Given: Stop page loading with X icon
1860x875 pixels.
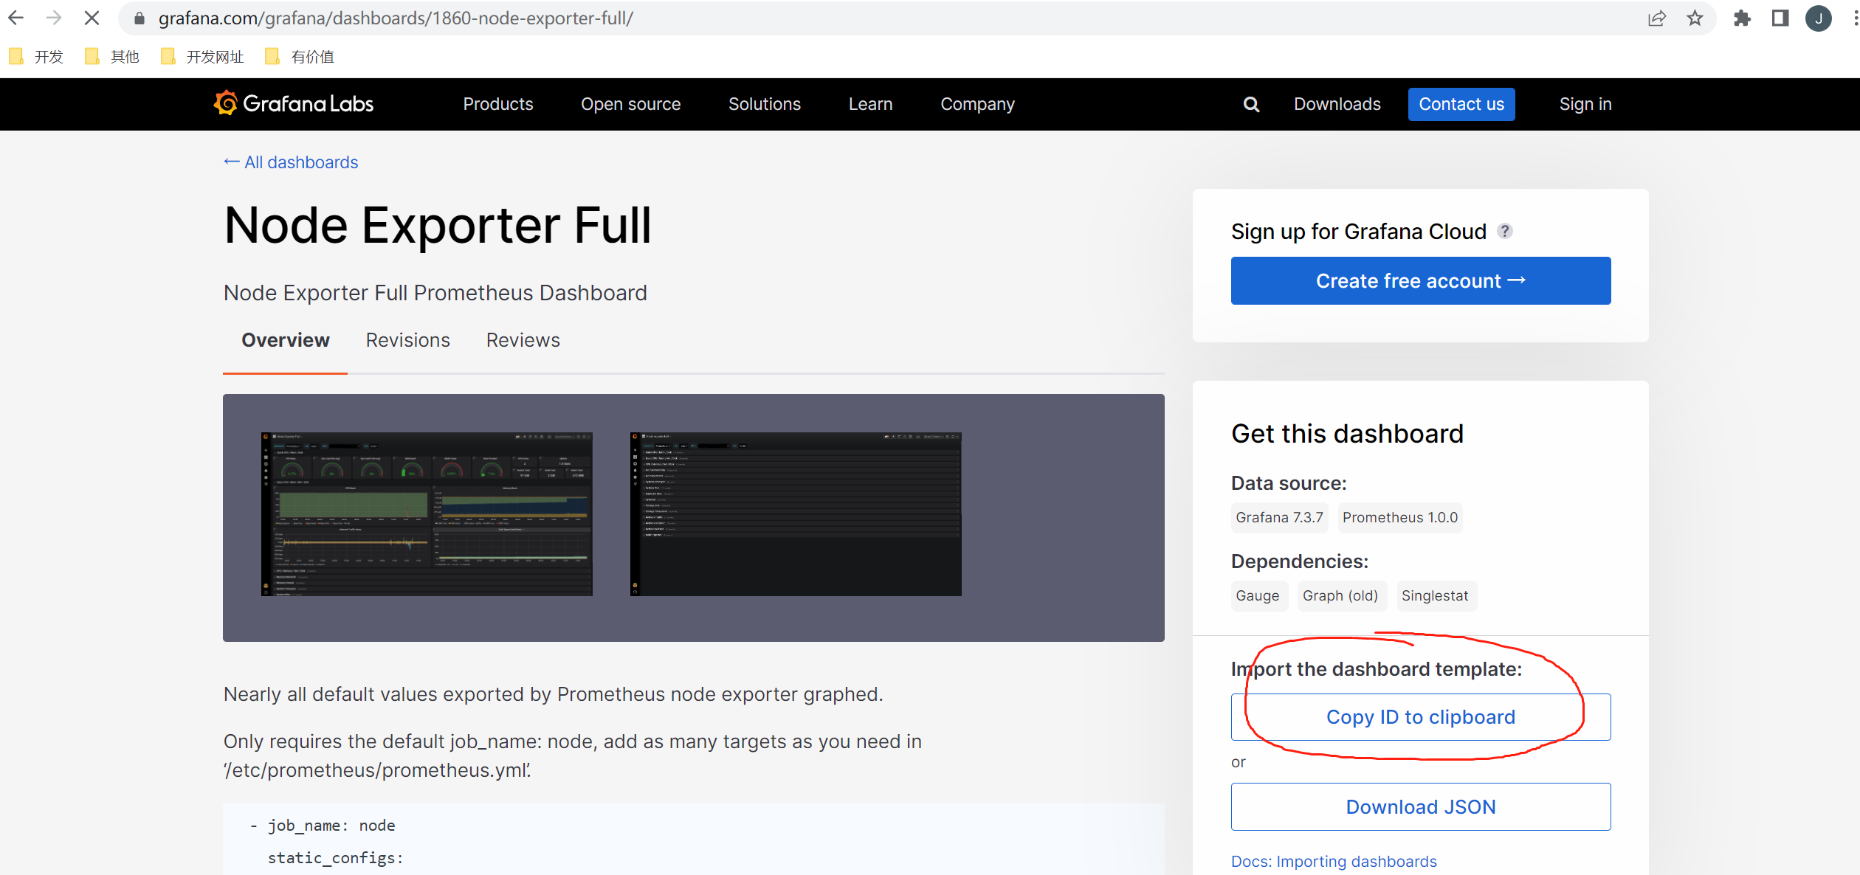Looking at the screenshot, I should tap(92, 18).
